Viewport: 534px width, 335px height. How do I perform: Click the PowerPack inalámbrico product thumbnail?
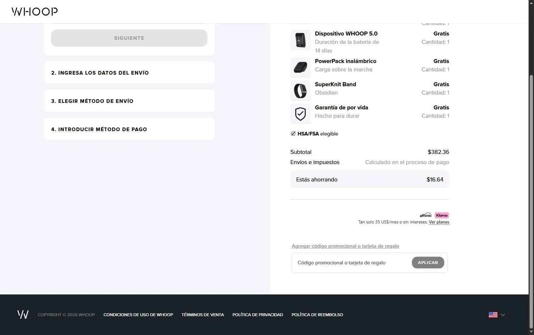click(x=300, y=67)
